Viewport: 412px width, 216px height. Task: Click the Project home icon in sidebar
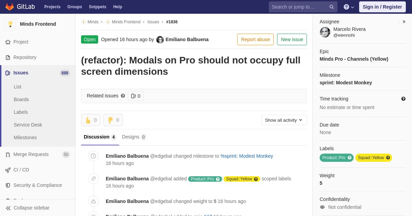point(8,42)
